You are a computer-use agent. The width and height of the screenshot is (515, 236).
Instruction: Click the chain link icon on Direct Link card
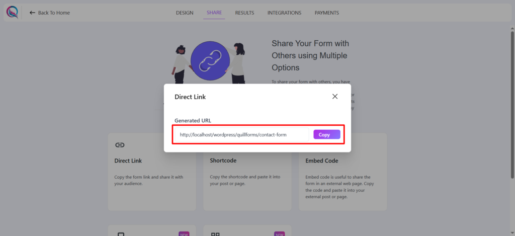(x=120, y=145)
